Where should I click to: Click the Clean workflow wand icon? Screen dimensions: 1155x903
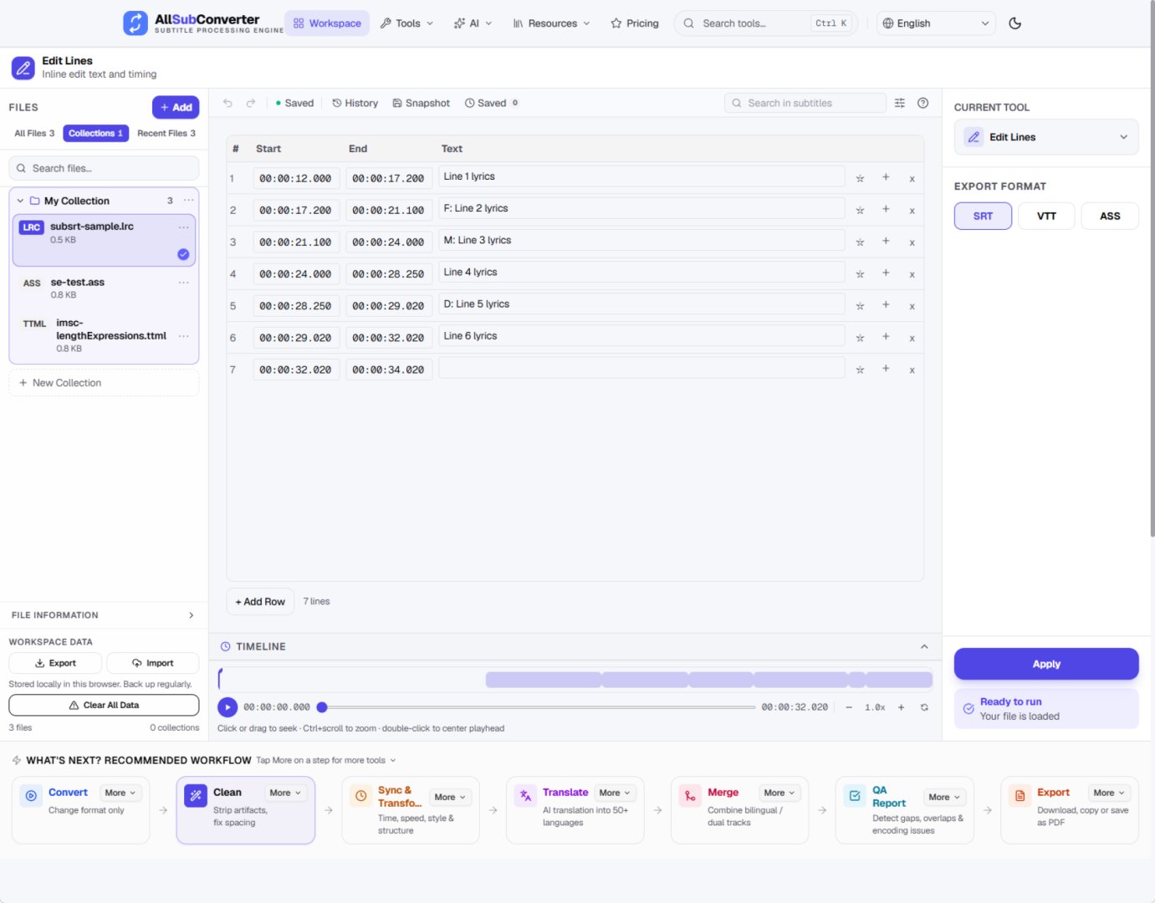pos(196,795)
